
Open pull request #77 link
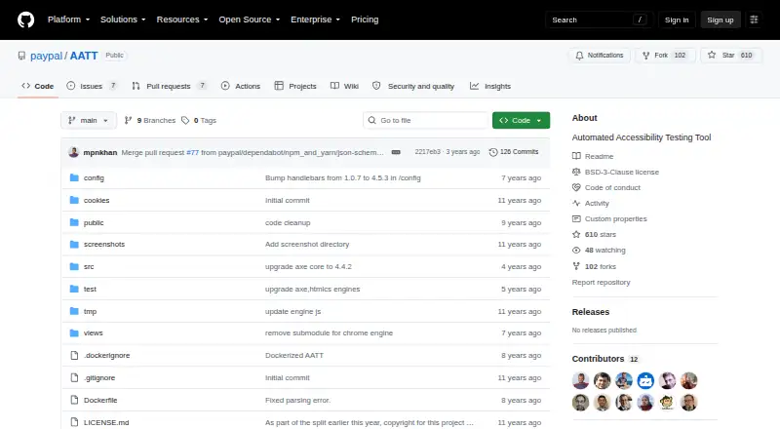(192, 152)
